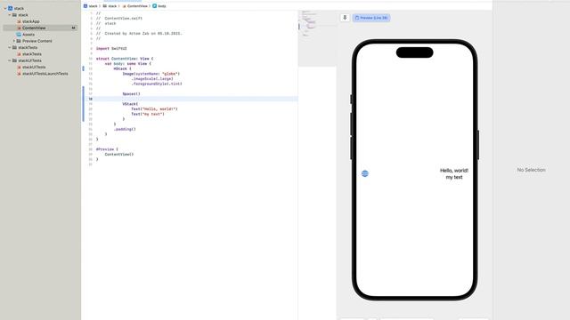Click the .imageScale(.large) modifier line

(x=152, y=79)
